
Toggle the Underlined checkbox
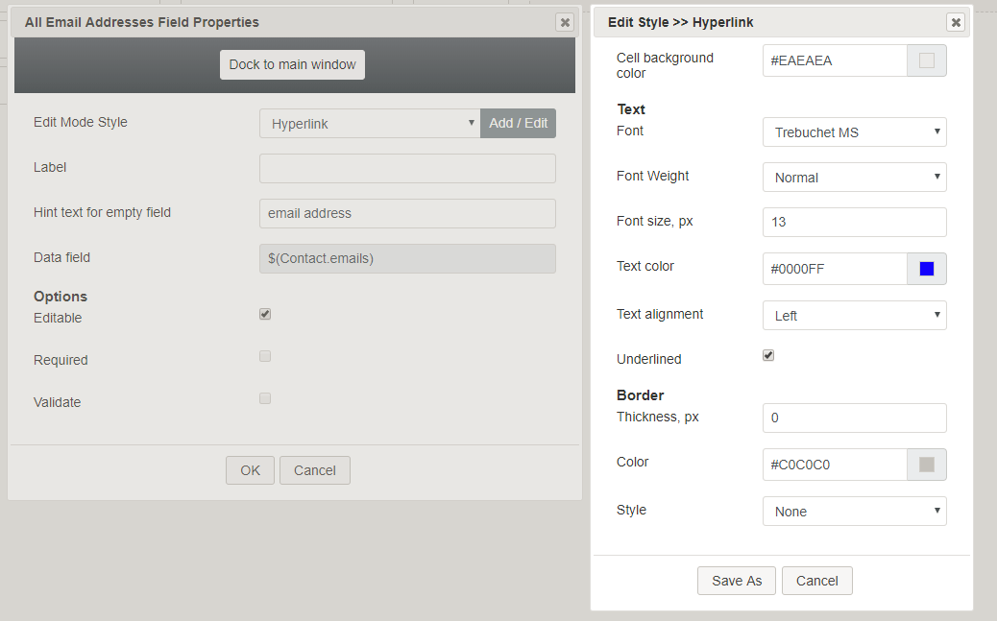click(x=768, y=355)
